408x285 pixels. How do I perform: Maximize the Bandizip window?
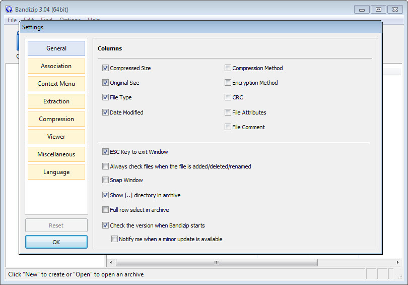378,10
